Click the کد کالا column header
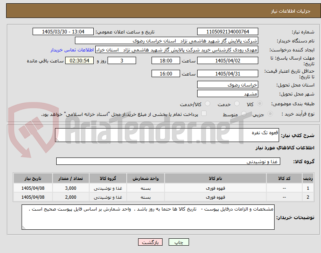 point(284,178)
